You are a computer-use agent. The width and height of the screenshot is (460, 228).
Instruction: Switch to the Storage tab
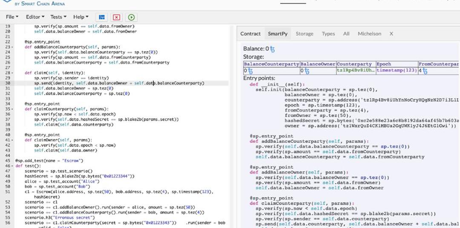304,34
